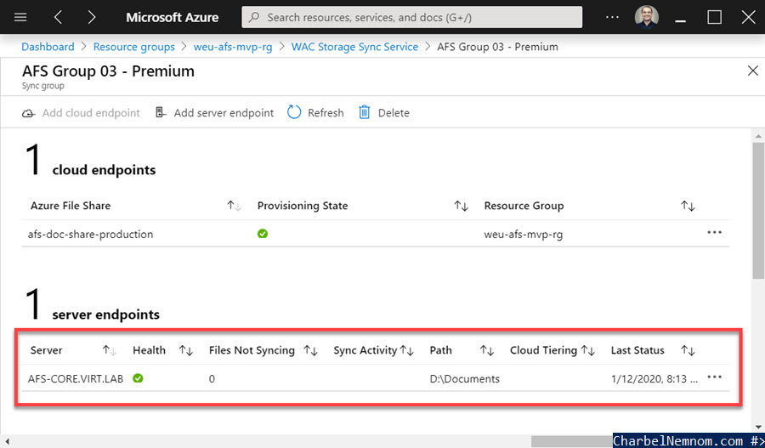Click the Microsoft Azure title logo
Image resolution: width=765 pixels, height=448 pixels.
[173, 18]
